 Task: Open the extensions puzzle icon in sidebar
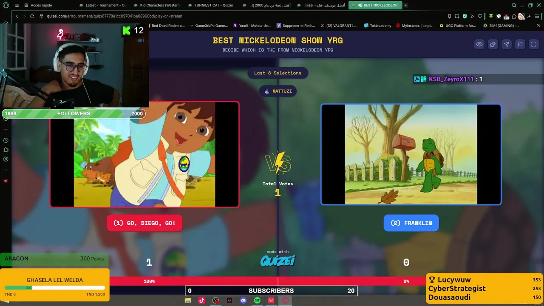click(x=6, y=150)
